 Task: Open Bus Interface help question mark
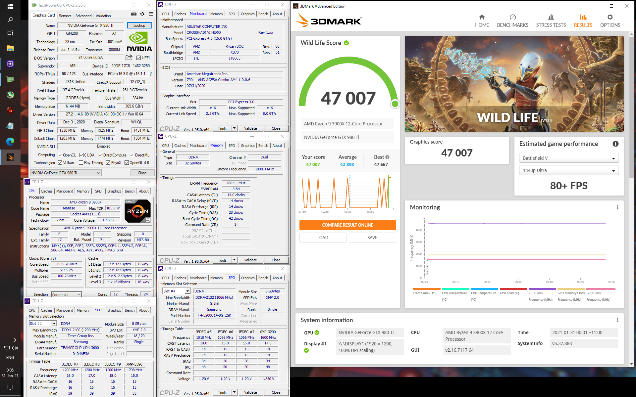151,74
